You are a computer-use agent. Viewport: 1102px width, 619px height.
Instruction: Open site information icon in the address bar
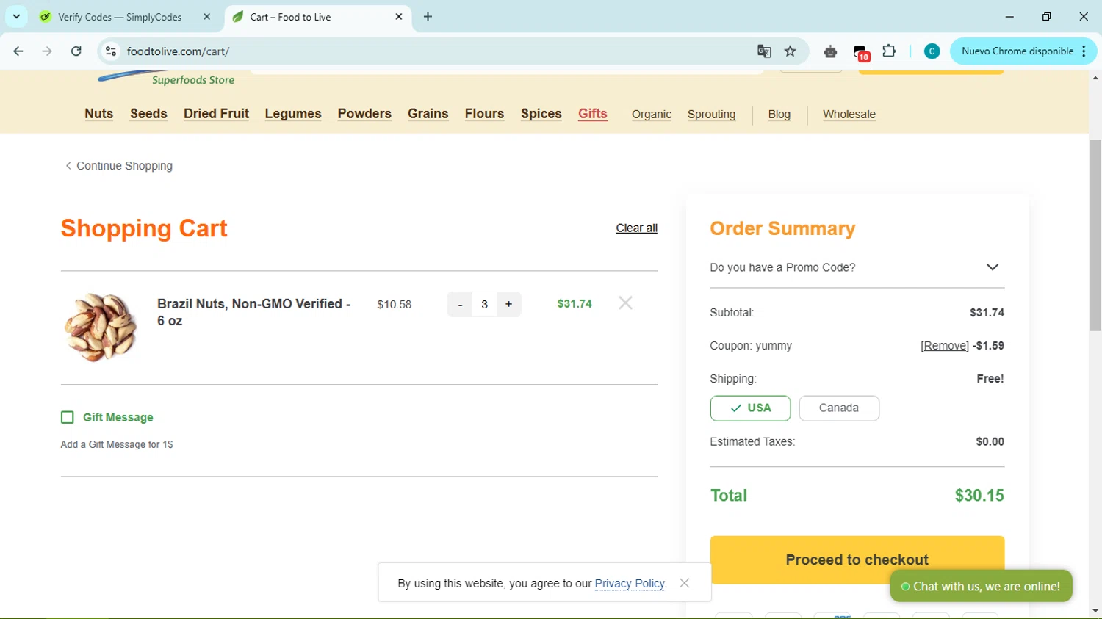[111, 51]
